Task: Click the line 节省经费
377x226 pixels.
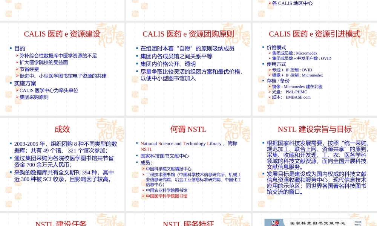Action: 29,69
